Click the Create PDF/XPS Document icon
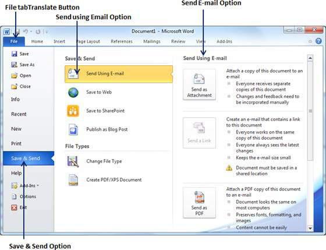 point(73,180)
